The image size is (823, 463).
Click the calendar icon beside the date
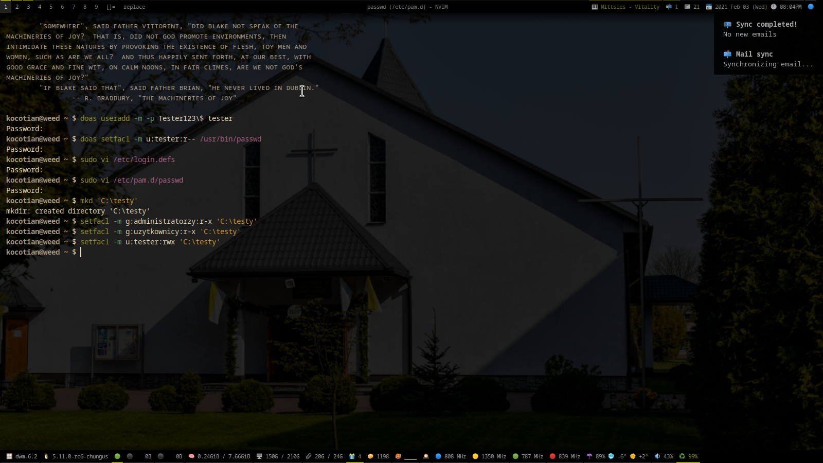tap(709, 7)
